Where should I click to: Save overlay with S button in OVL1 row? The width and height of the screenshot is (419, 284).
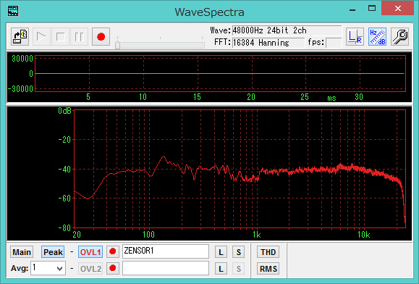238,252
